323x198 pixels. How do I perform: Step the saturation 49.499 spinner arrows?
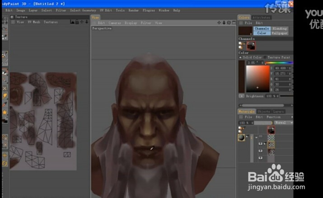tap(290, 68)
